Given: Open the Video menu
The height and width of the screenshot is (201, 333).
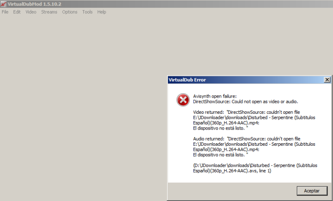Looking at the screenshot, I should pyautogui.click(x=31, y=12).
